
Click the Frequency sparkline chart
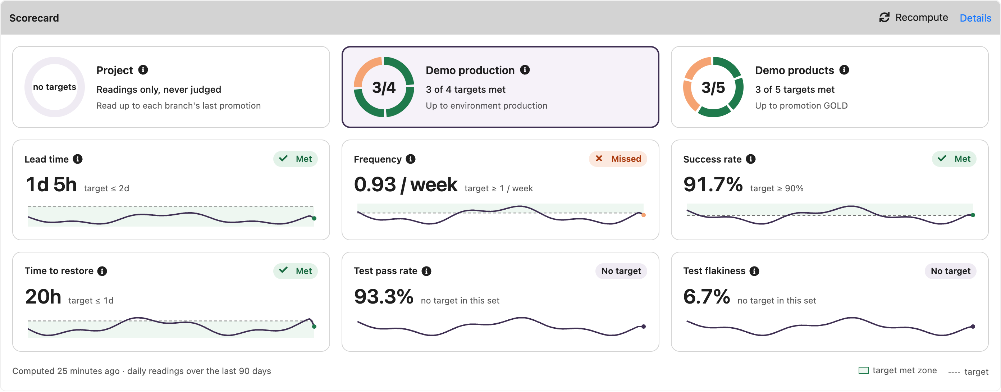(501, 215)
